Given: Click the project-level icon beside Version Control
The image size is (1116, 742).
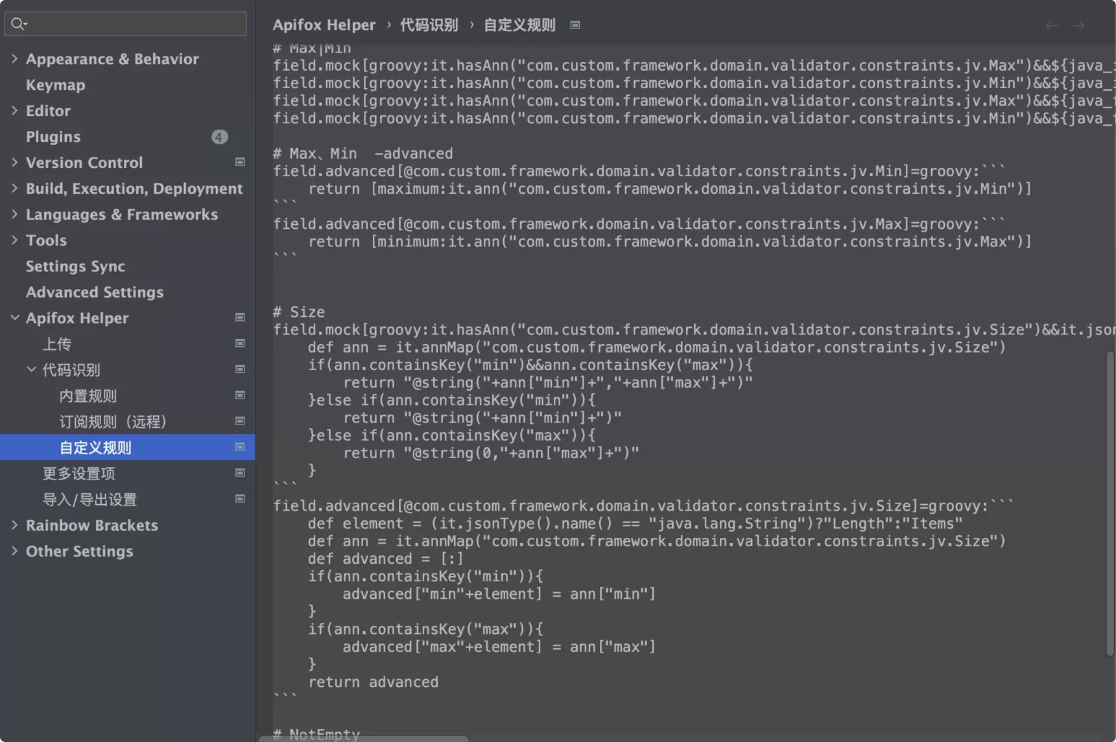Looking at the screenshot, I should pos(240,162).
